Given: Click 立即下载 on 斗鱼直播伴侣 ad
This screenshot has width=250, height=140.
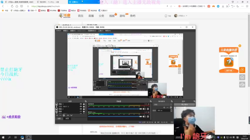Looking at the screenshot, I should pyautogui.click(x=229, y=70).
